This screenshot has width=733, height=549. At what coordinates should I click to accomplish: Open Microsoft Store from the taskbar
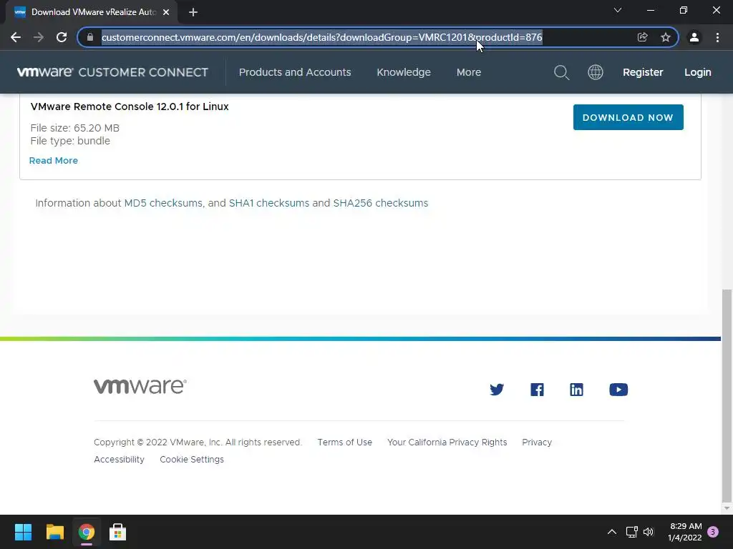tap(118, 532)
